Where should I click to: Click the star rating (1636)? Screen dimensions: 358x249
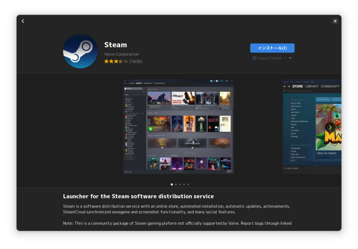pos(123,61)
